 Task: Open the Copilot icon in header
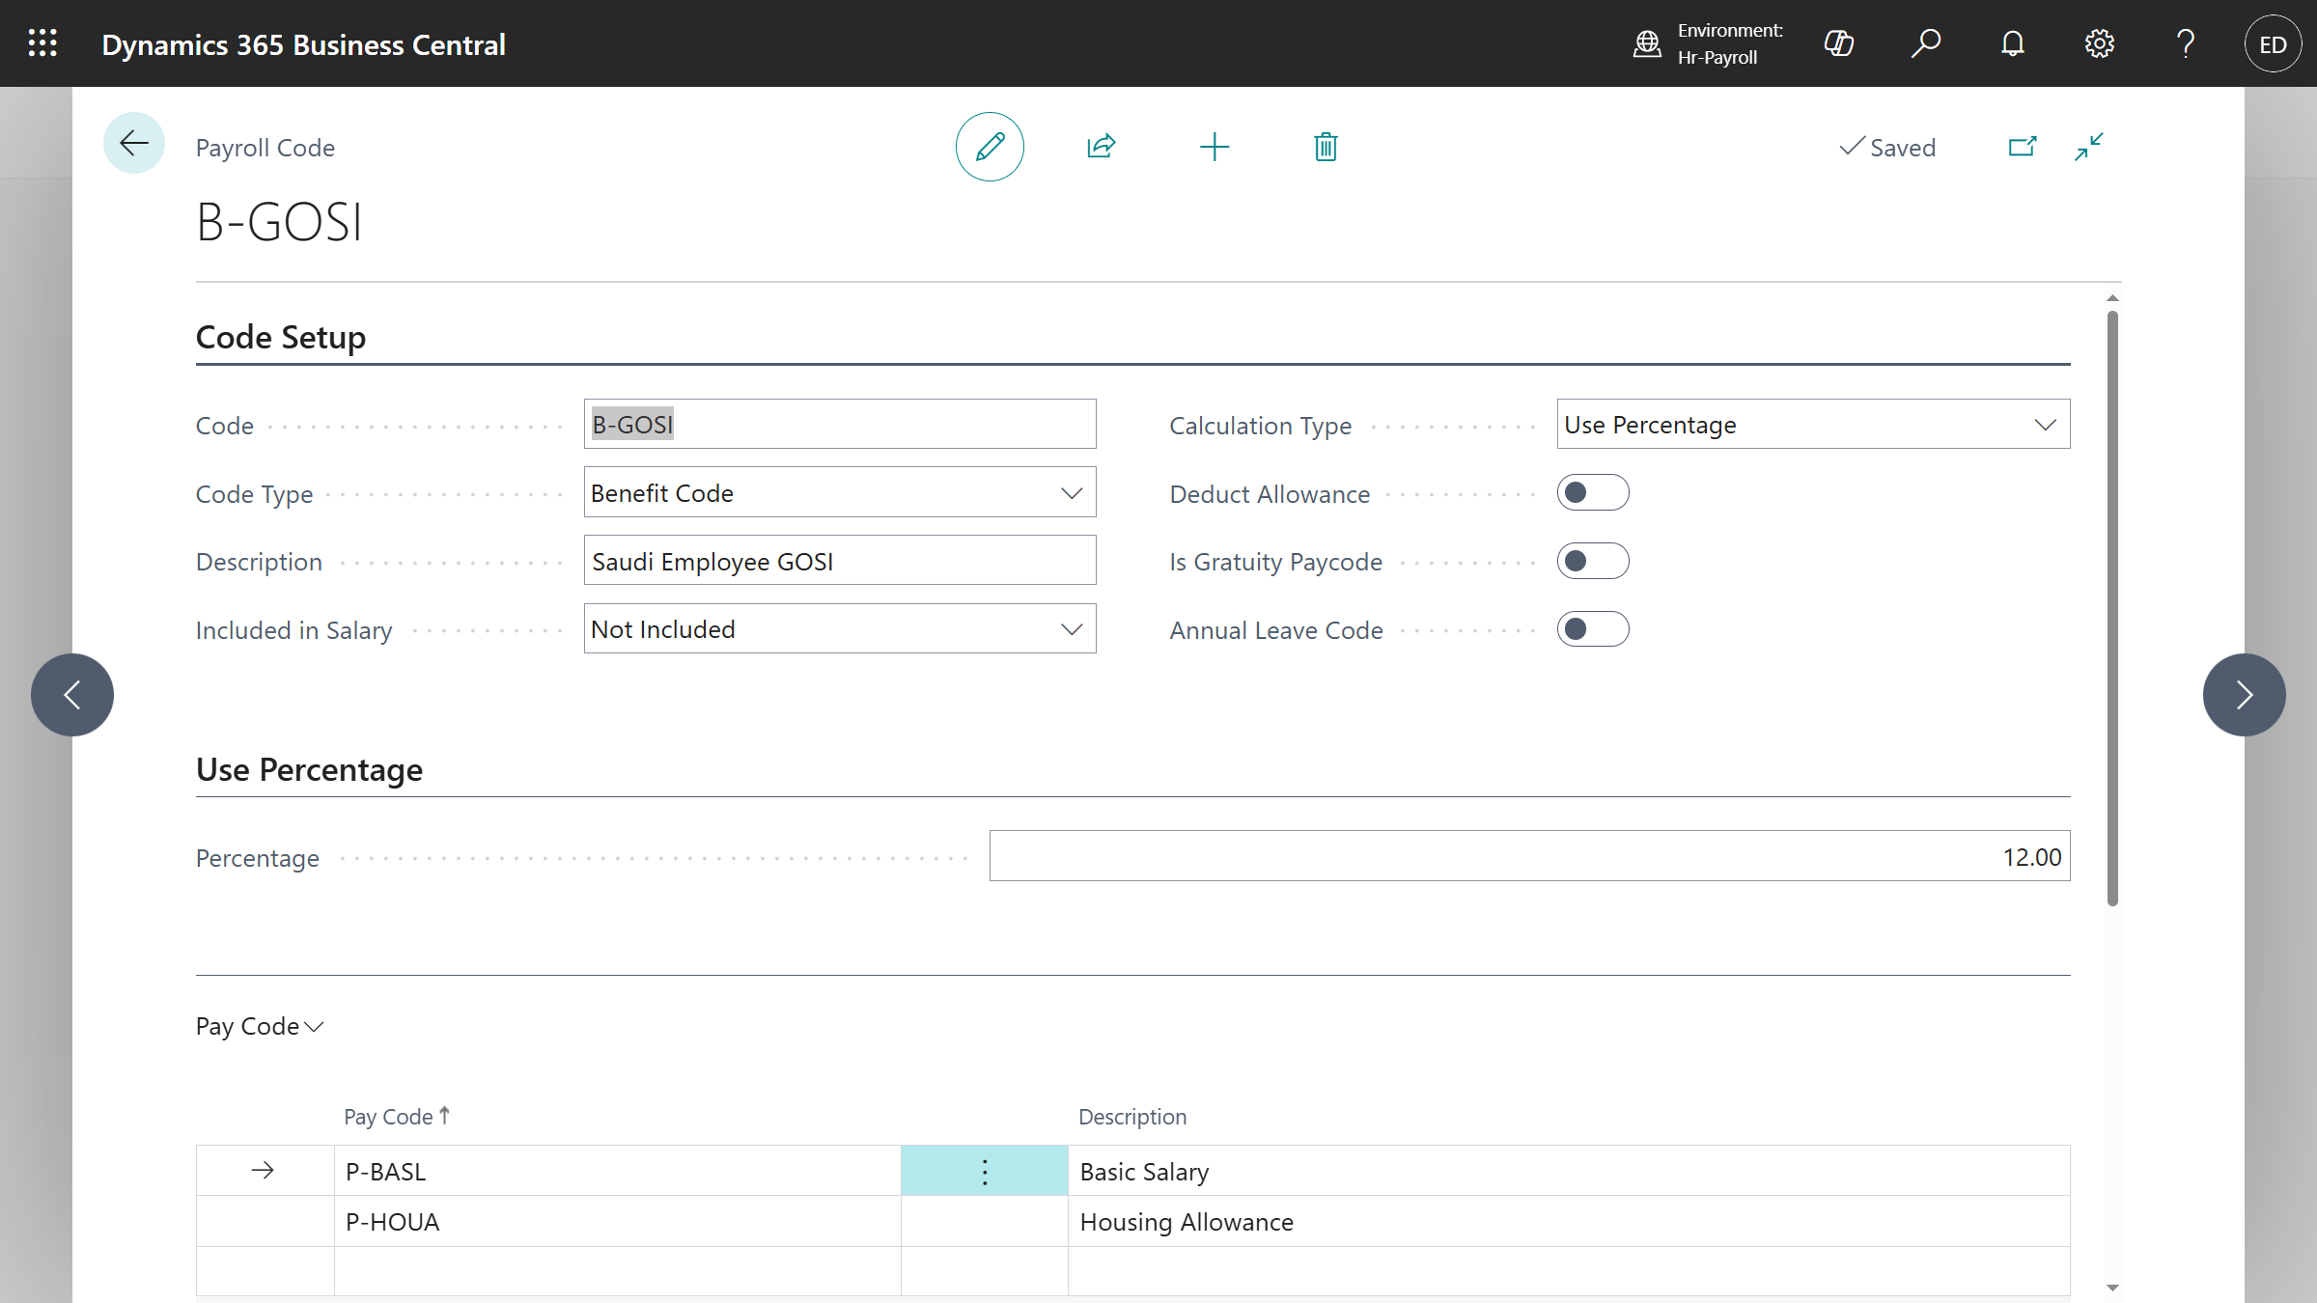tap(1838, 43)
